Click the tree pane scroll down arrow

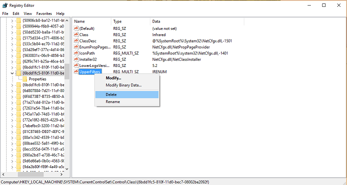pos(67,169)
